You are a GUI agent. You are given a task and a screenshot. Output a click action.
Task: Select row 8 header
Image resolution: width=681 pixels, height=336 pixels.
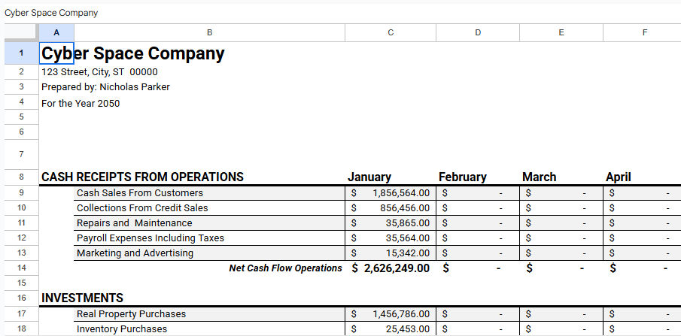click(20, 177)
